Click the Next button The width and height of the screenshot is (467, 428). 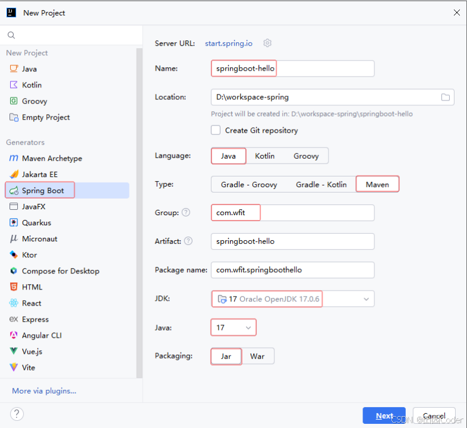coord(384,416)
